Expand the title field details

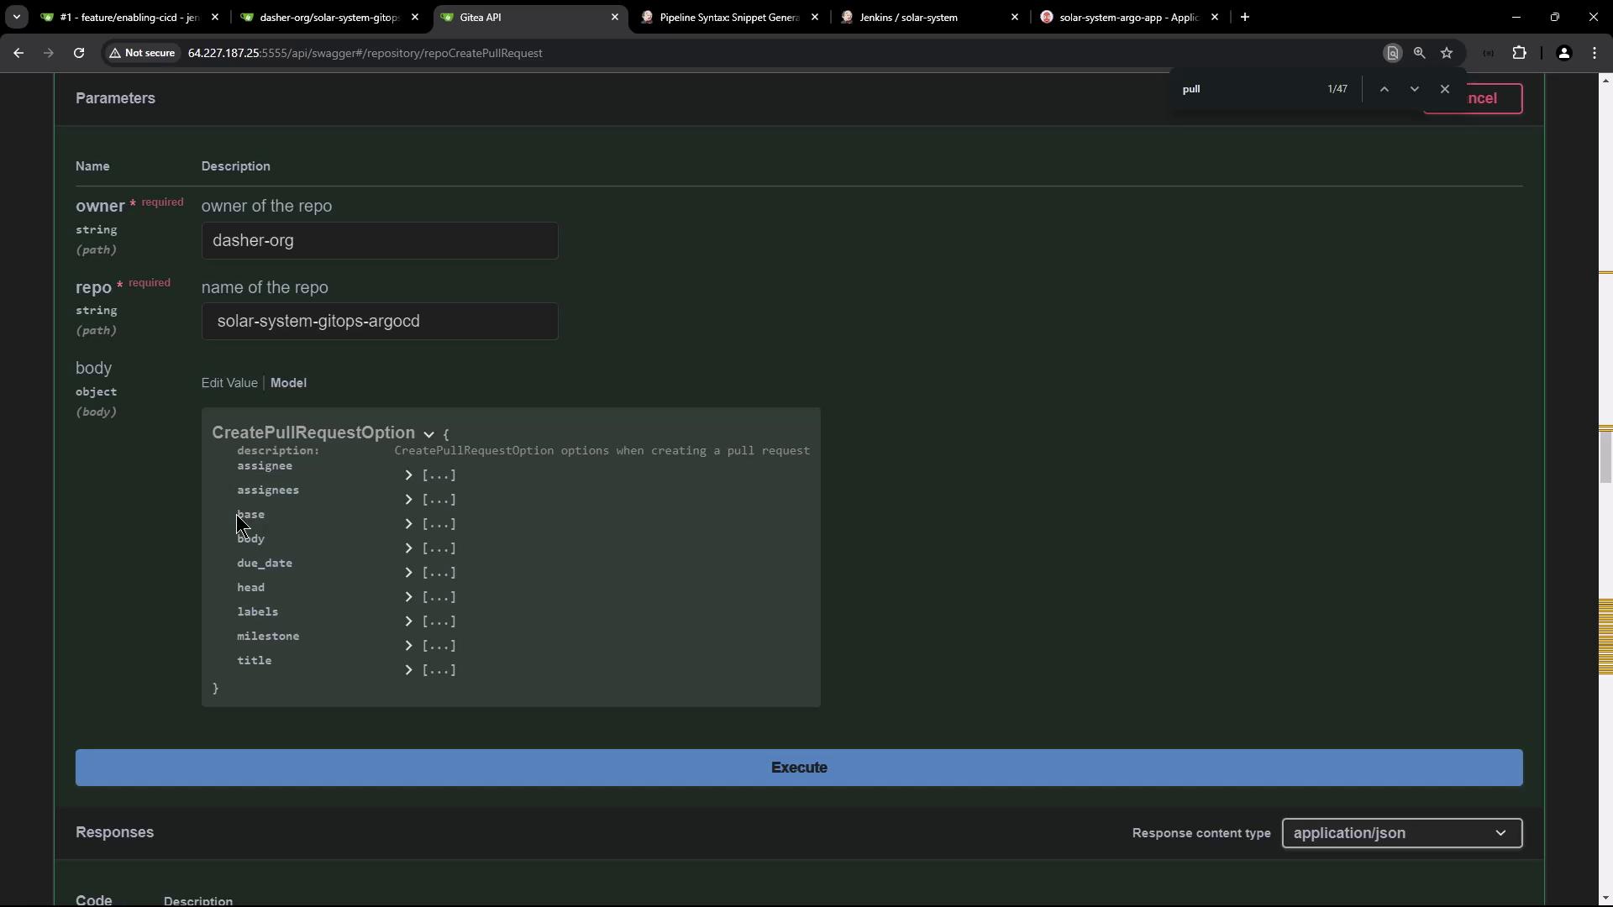tap(409, 670)
